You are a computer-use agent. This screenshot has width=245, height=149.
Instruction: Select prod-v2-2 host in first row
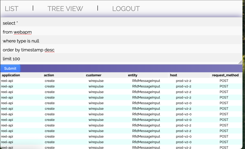pos(183,81)
